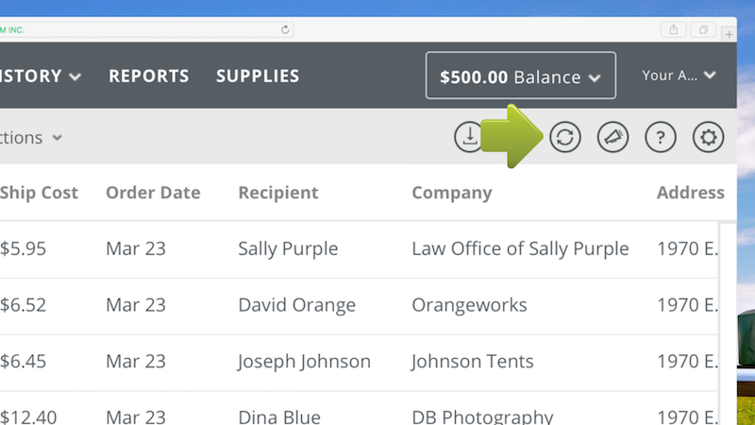This screenshot has width=755, height=425.
Task: Select the Sally Purple order row
Action: click(288, 249)
